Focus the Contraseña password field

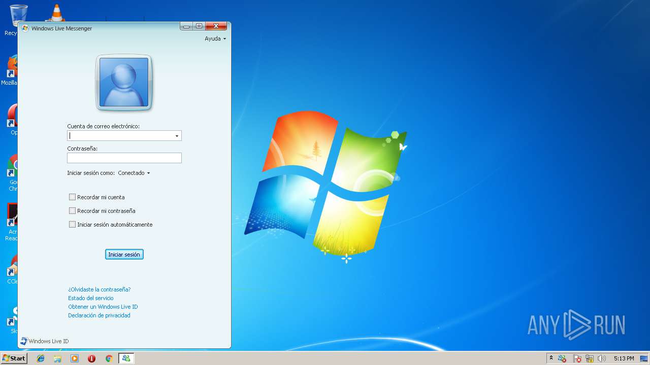[124, 158]
